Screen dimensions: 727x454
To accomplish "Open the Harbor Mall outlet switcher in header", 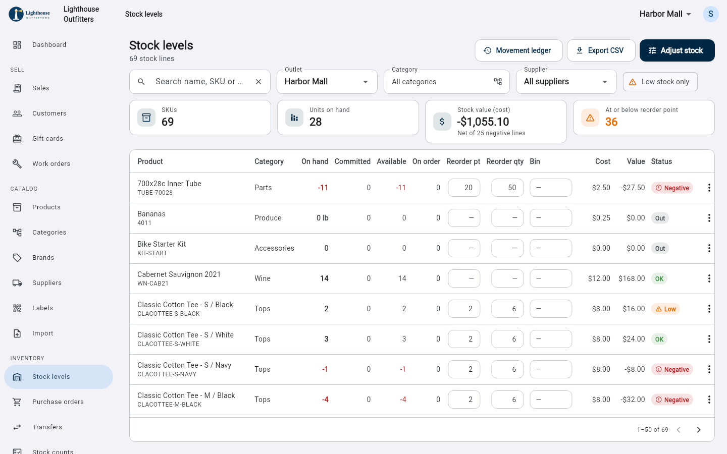I will 665,14.
